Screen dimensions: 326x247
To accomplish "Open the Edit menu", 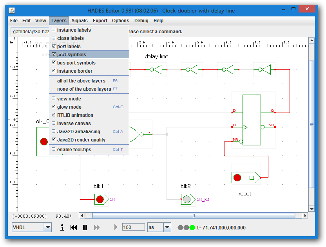I will point(26,21).
